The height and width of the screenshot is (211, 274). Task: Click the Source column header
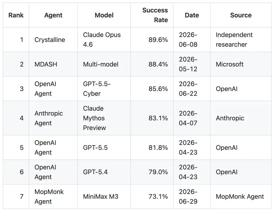pyautogui.click(x=241, y=15)
